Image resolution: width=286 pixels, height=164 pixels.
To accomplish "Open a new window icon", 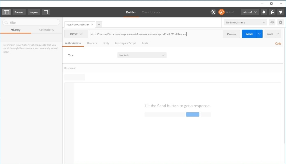I will (46, 12).
